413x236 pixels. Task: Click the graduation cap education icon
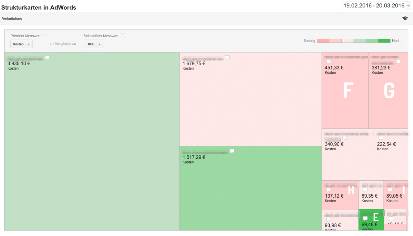point(405,19)
